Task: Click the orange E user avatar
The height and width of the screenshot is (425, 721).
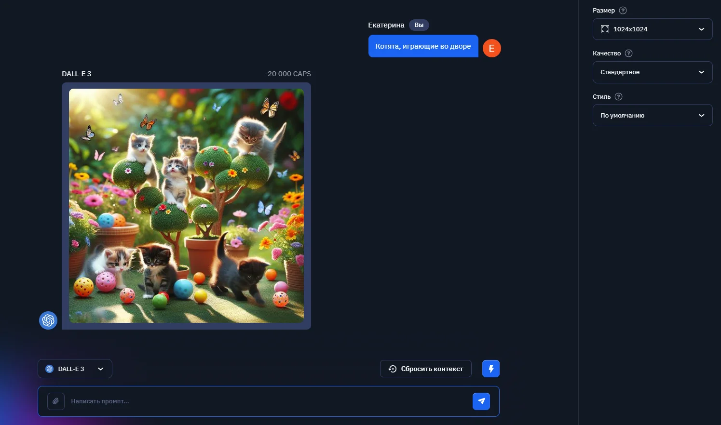Action: tap(492, 48)
